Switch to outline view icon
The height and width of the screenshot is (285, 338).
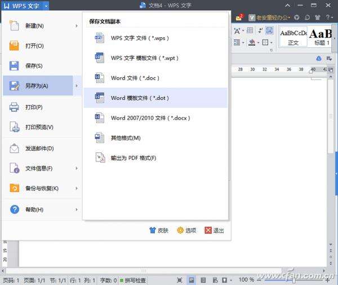click(203, 280)
